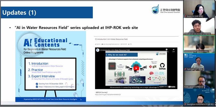Click muted microphone icon beside Seunghyun Kim
216x107 pixels.
(185, 104)
